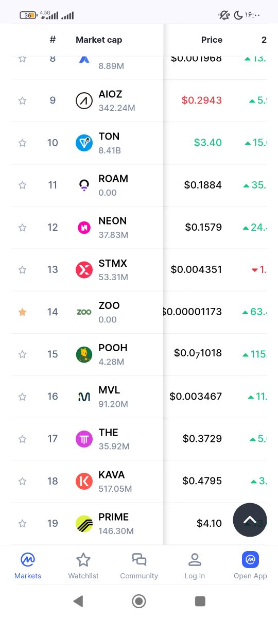Viewport: 278px width, 618px height.
Task: Unstar ZOO from the watchlist
Action: [22, 312]
